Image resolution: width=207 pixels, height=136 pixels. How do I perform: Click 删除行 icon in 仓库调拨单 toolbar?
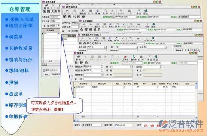97,25
